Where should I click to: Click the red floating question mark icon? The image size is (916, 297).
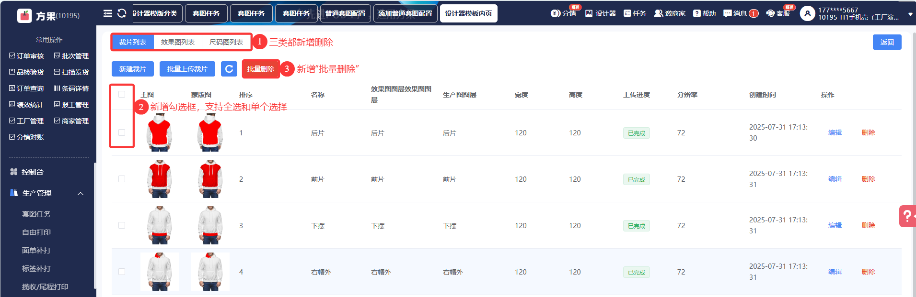coord(907,216)
